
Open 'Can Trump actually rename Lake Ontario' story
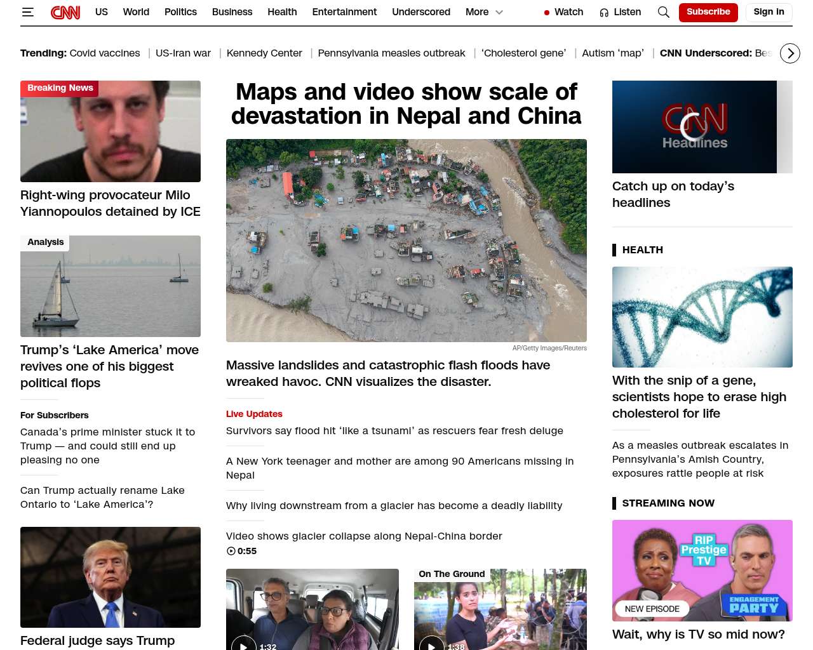pos(102,498)
